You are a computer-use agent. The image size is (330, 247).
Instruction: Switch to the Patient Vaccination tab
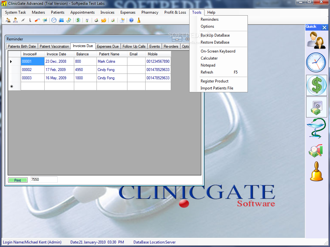coord(54,46)
